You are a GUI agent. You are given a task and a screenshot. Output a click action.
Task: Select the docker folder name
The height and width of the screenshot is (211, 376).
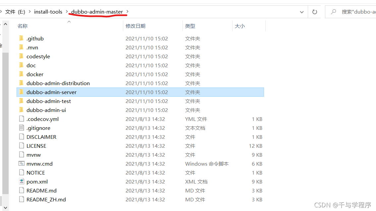point(35,74)
